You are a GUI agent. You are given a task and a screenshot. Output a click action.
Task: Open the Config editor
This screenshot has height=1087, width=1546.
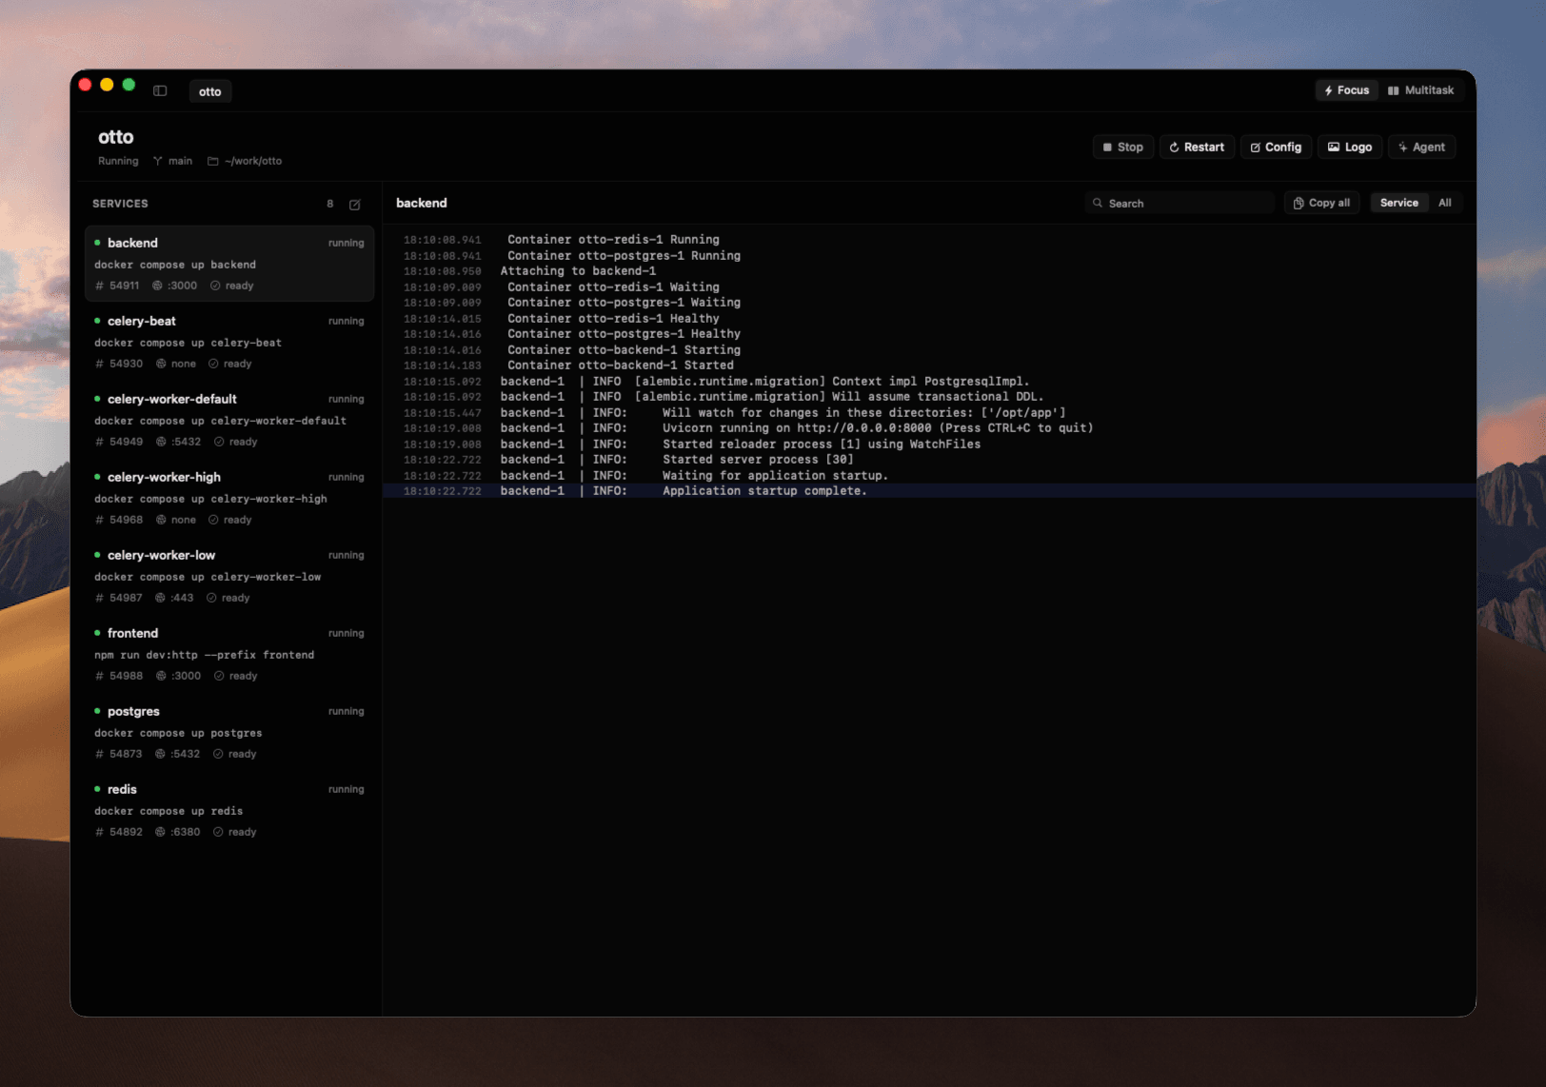click(x=1276, y=147)
